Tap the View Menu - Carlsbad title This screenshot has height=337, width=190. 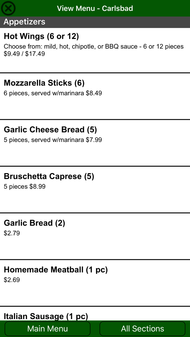pyautogui.click(x=95, y=8)
